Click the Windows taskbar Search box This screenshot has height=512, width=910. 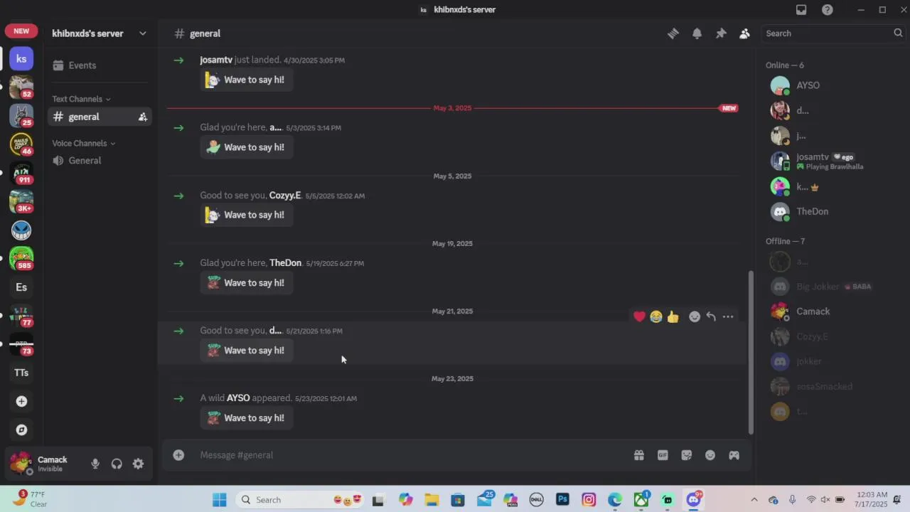pos(300,500)
